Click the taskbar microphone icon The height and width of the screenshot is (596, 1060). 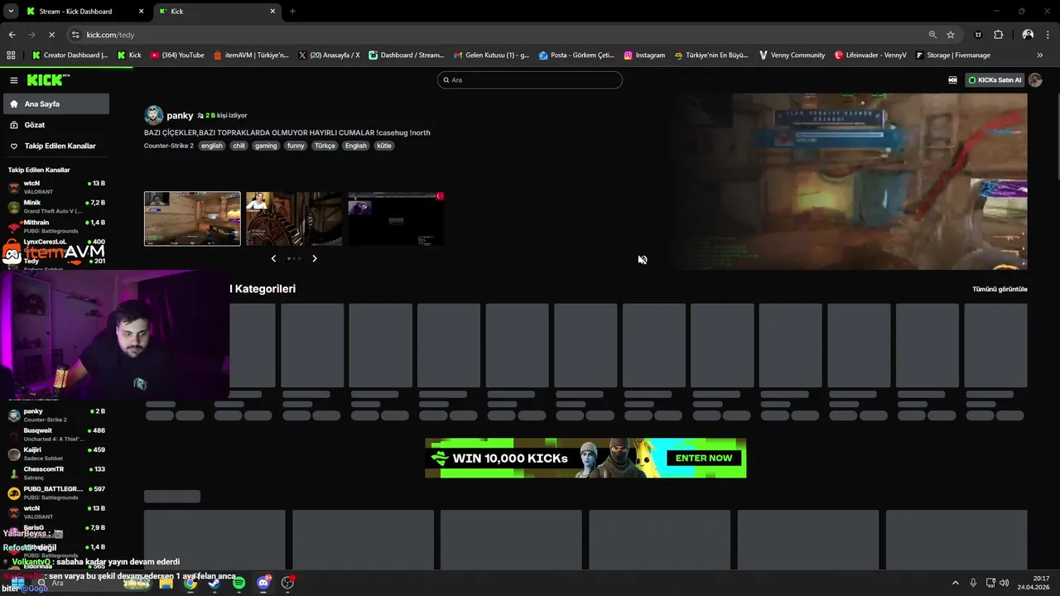pyautogui.click(x=973, y=583)
